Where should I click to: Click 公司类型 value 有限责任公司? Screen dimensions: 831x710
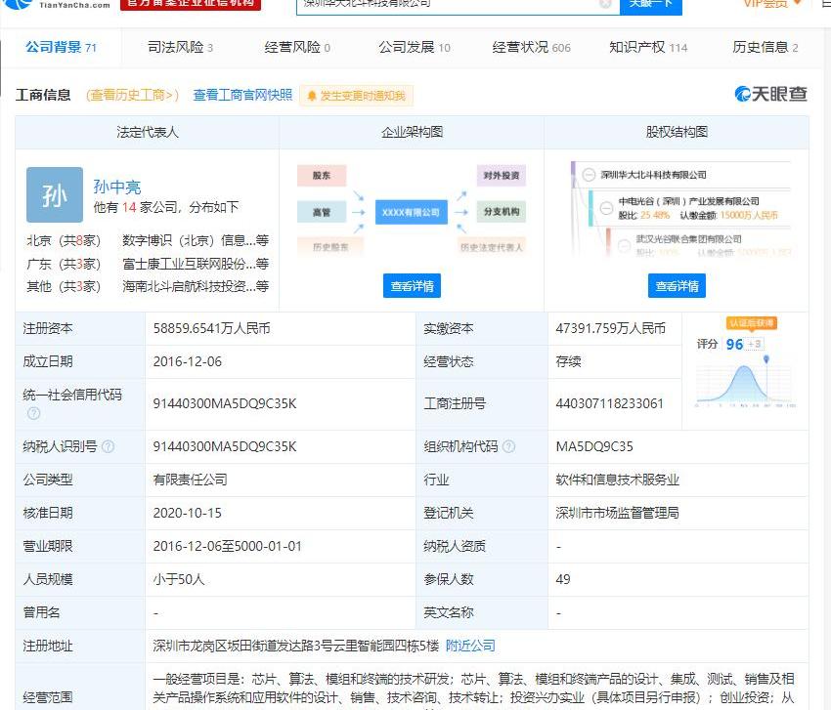tap(190, 480)
